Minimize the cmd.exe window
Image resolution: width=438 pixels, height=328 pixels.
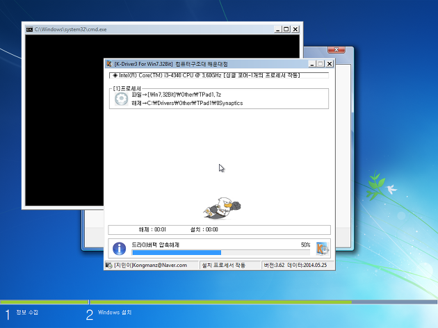tap(277, 29)
